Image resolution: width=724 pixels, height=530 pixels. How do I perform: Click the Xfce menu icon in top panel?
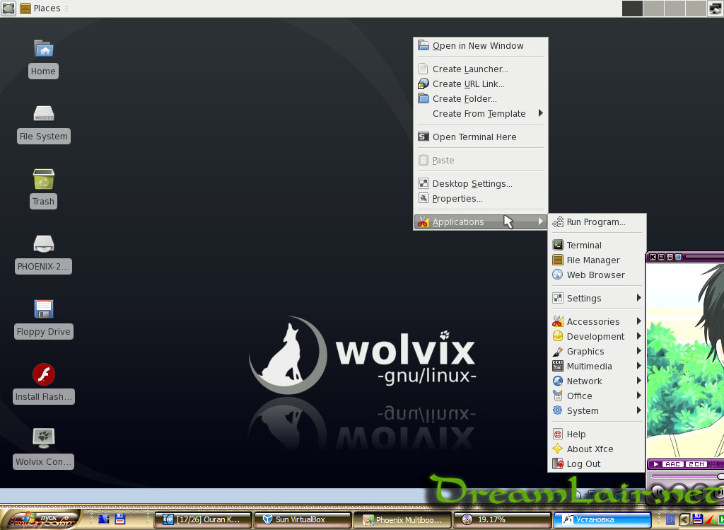click(x=8, y=8)
